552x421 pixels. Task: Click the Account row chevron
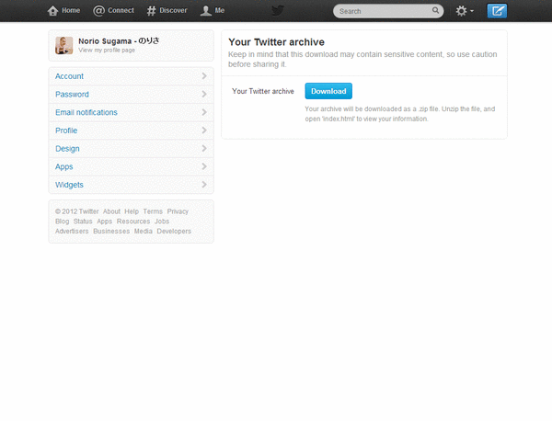[204, 76]
